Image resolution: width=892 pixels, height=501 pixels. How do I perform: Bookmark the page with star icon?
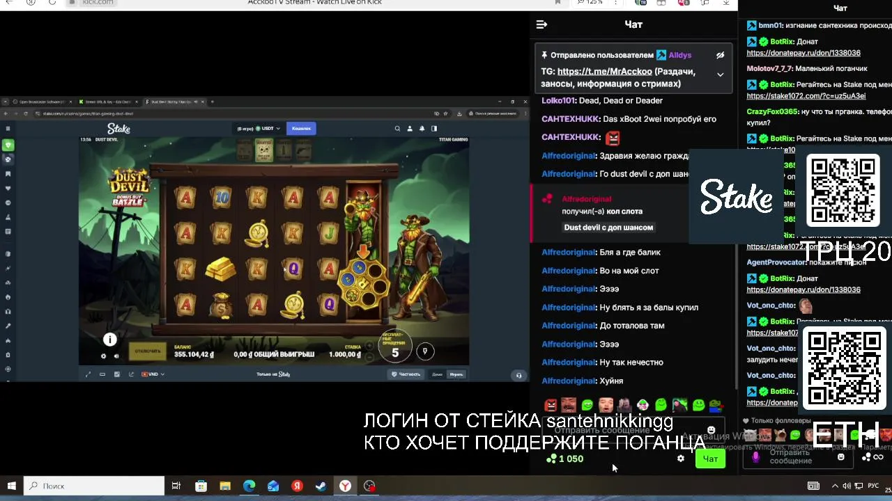[x=445, y=113]
